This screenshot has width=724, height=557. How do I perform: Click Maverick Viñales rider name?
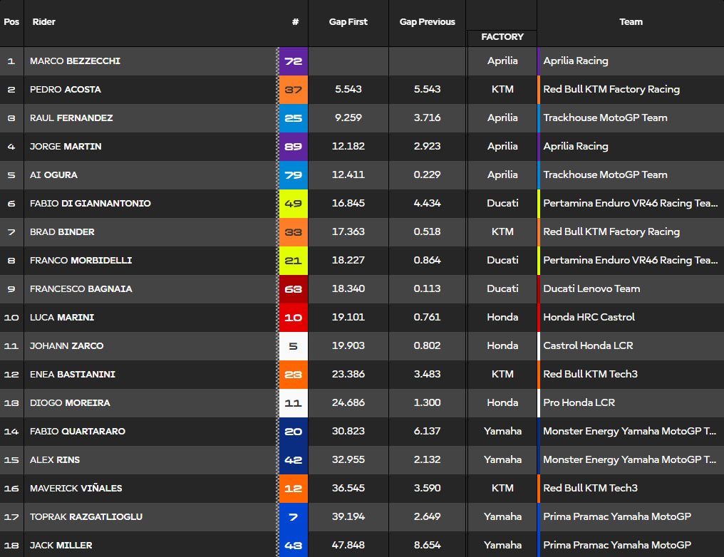tap(76, 489)
